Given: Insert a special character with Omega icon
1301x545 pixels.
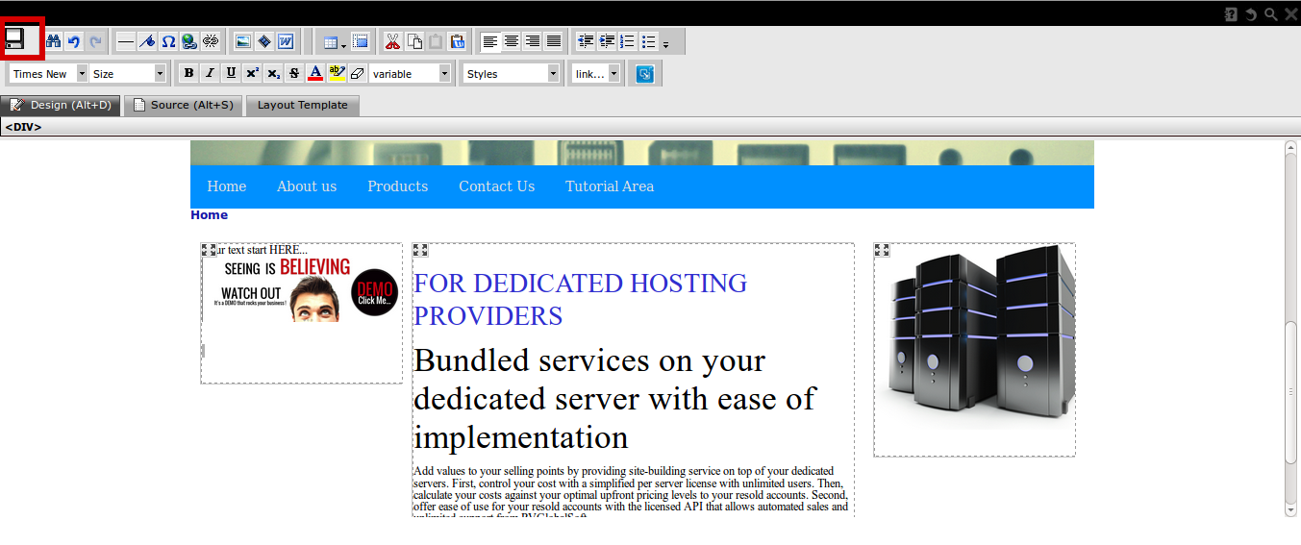Looking at the screenshot, I should click(x=168, y=41).
